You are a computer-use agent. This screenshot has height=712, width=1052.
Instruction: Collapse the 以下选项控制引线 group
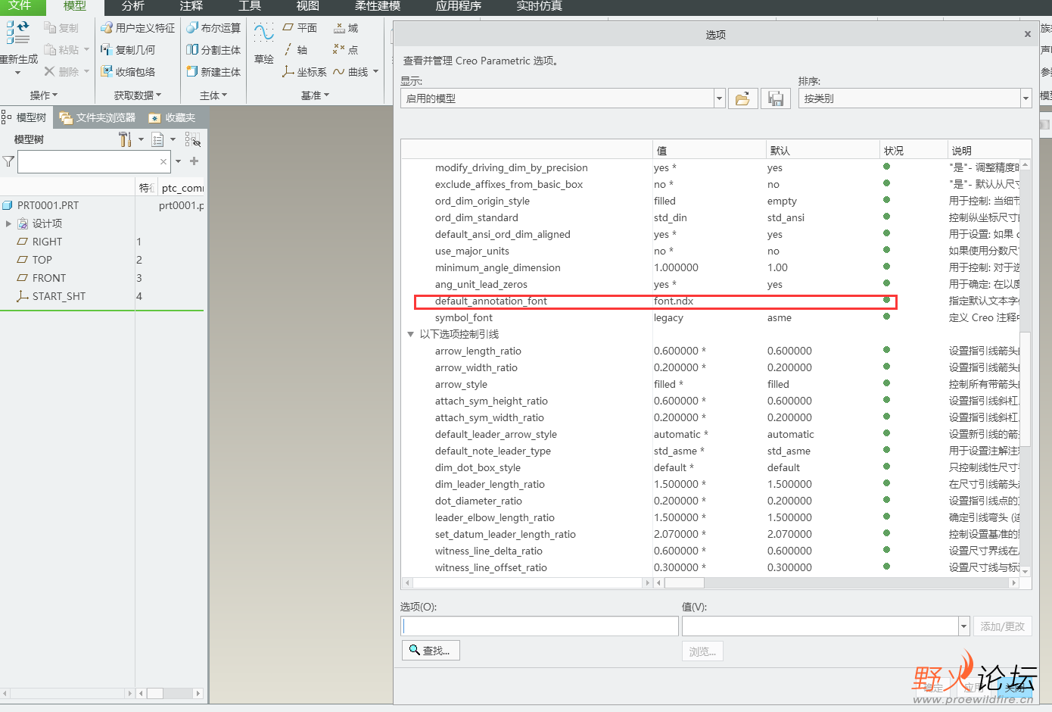(411, 334)
